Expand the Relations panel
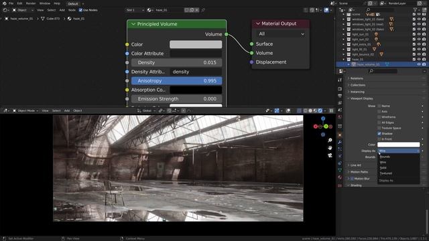Image resolution: width=429 pixels, height=241 pixels. tap(357, 78)
